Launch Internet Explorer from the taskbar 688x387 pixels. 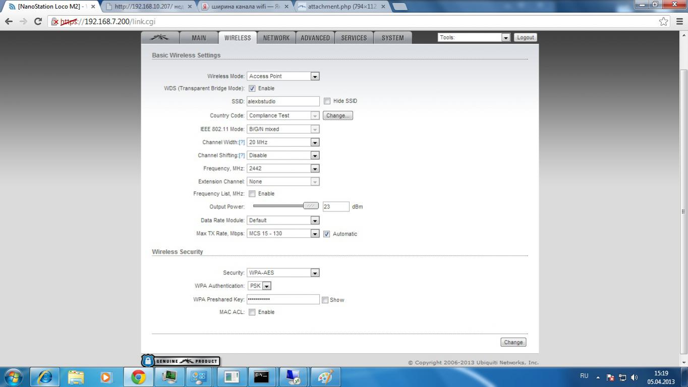(45, 377)
